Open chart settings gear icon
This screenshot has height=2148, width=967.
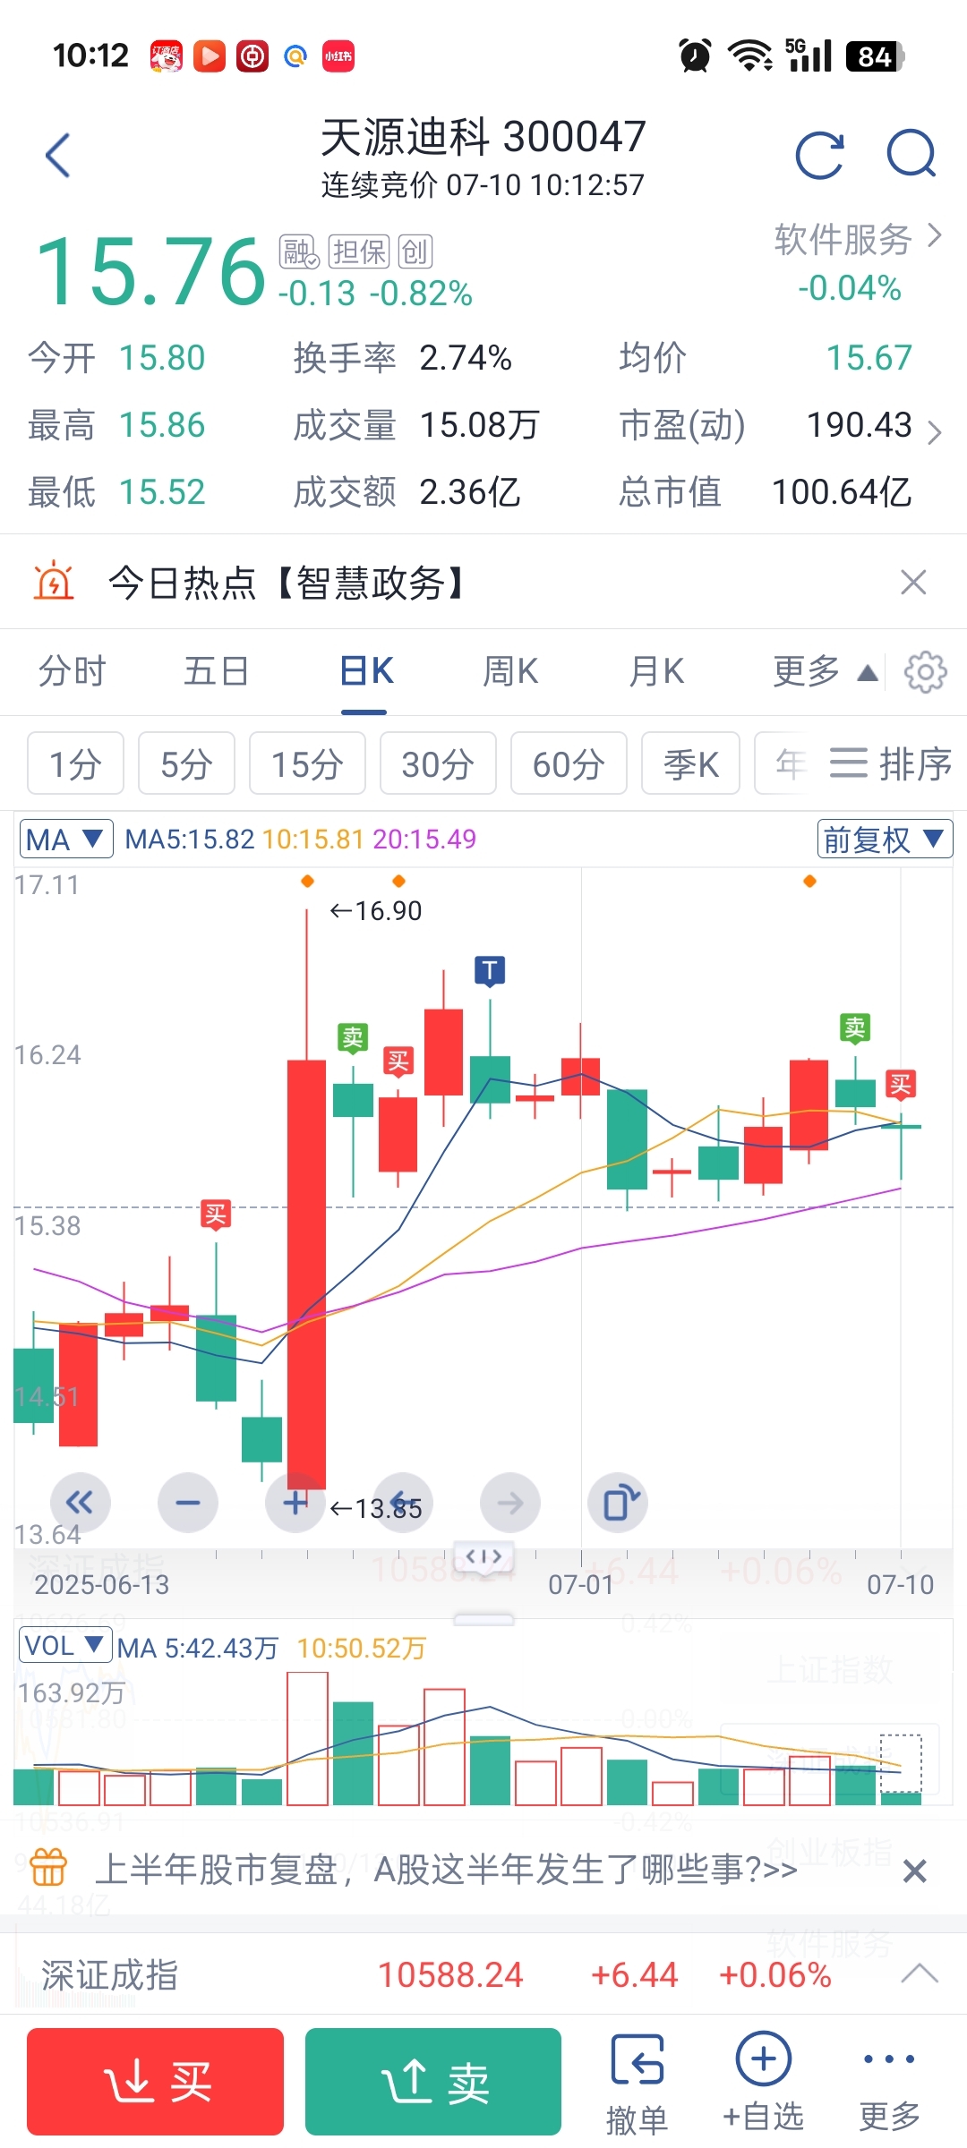[925, 672]
